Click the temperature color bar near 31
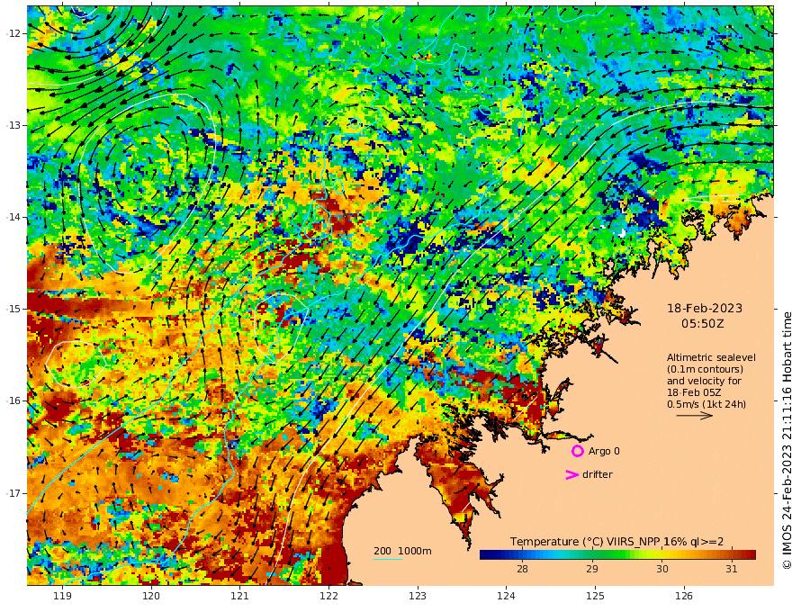The height and width of the screenshot is (612, 792). pyautogui.click(x=732, y=555)
